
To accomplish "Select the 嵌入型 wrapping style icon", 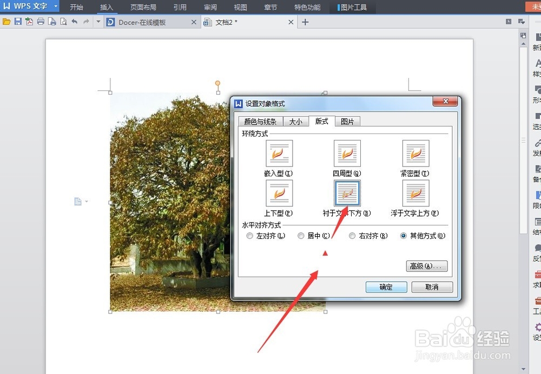I will point(279,153).
